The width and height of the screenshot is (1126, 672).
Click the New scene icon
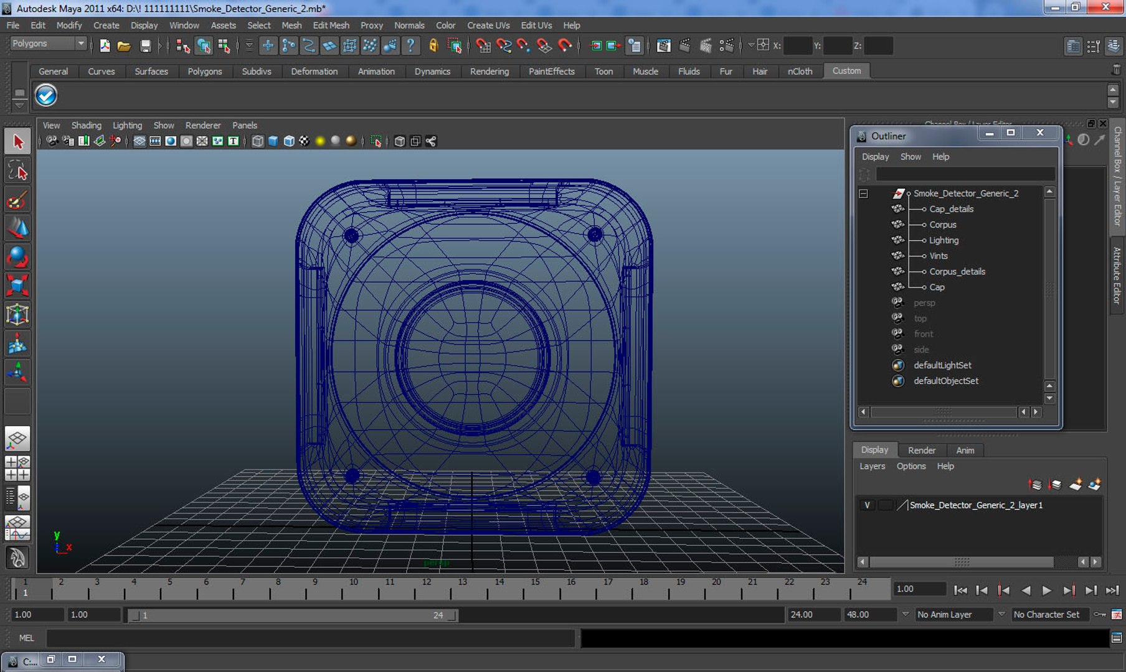pyautogui.click(x=105, y=45)
